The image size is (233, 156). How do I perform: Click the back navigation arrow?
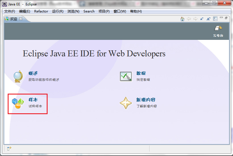(x=189, y=19)
